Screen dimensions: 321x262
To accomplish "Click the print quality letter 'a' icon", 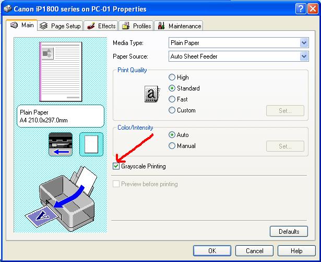I will coord(152,94).
